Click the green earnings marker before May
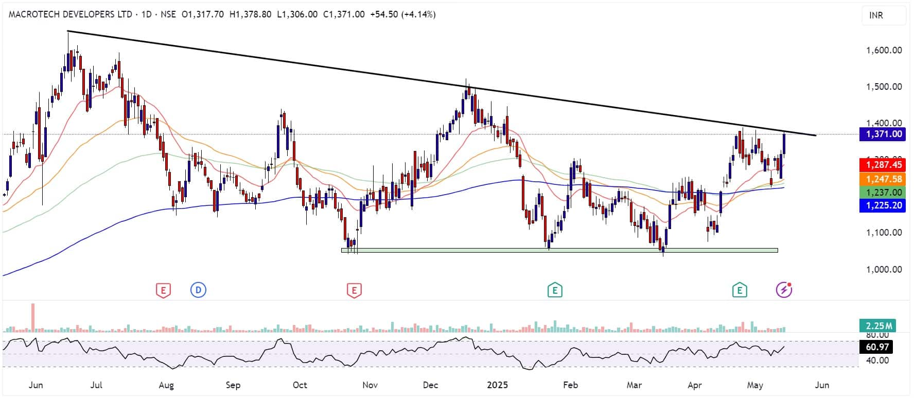This screenshot has height=400, width=914. (x=740, y=291)
